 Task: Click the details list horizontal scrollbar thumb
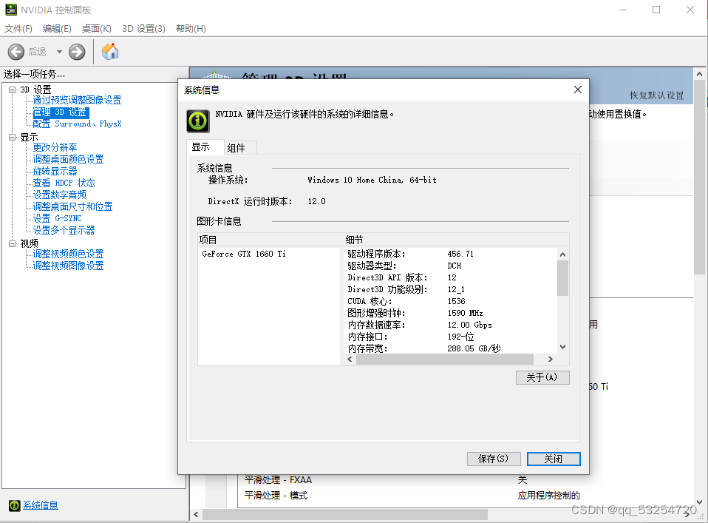[x=445, y=359]
